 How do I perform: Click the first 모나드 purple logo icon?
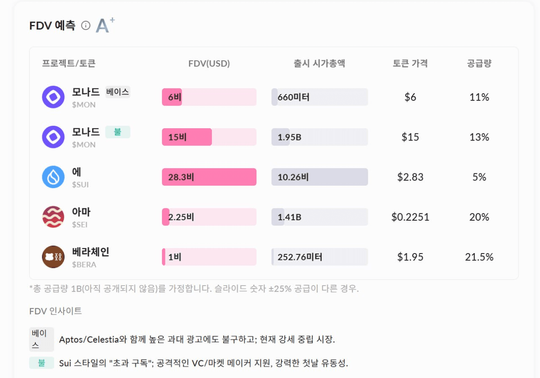click(53, 97)
